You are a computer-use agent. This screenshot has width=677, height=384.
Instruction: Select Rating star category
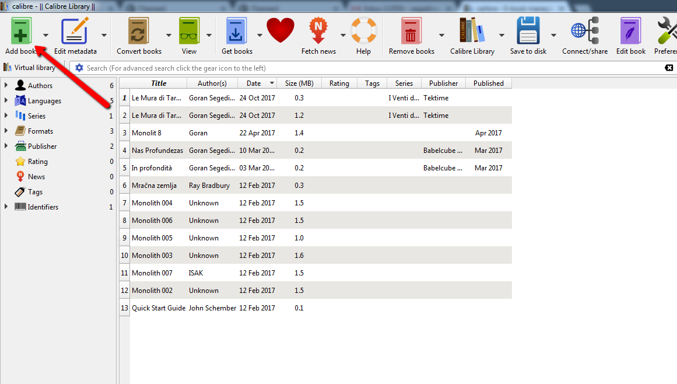click(37, 161)
